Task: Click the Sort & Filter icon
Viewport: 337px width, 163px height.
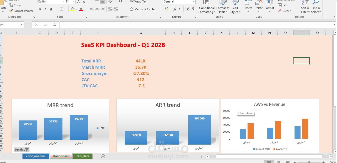Action: point(305,3)
